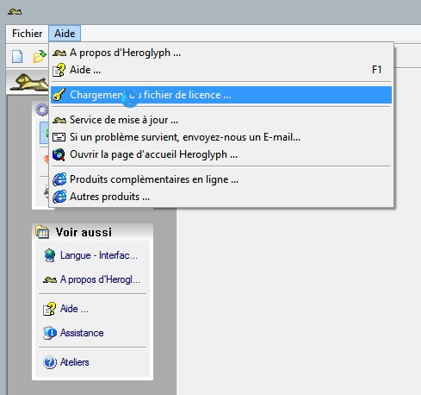Open 'Langue - Interface' link in sidebar
This screenshot has width=421, height=395.
98,255
